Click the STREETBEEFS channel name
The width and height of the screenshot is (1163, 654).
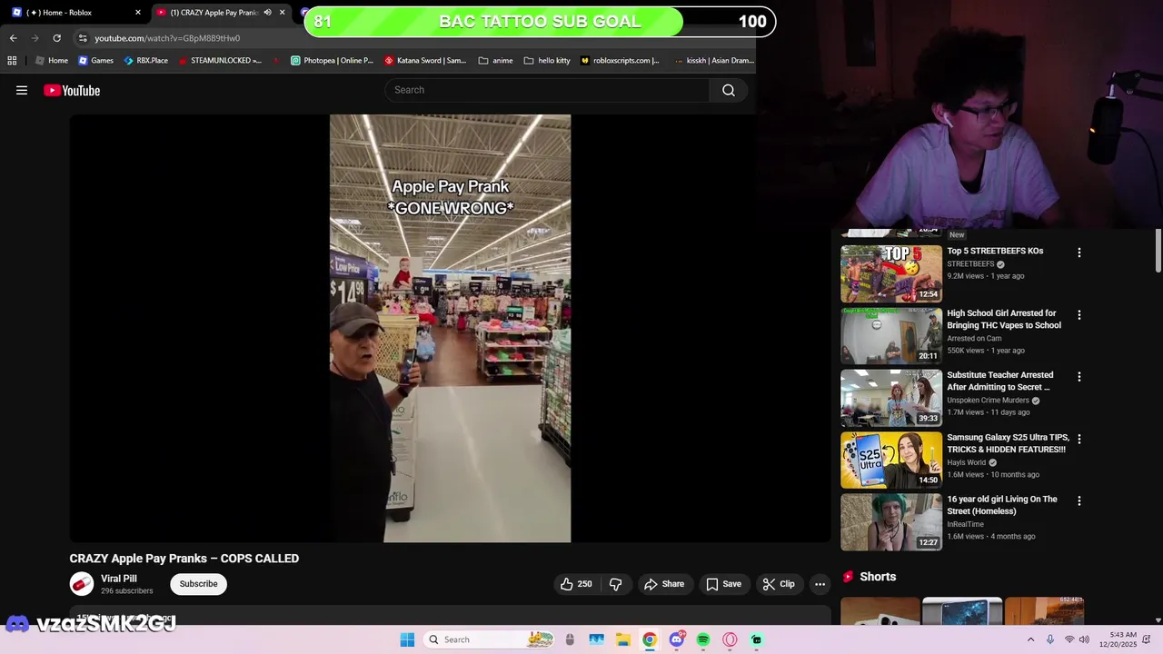click(970, 264)
